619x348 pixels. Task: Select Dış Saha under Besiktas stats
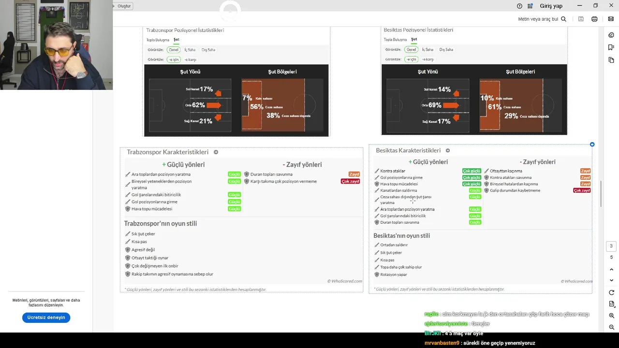(446, 49)
